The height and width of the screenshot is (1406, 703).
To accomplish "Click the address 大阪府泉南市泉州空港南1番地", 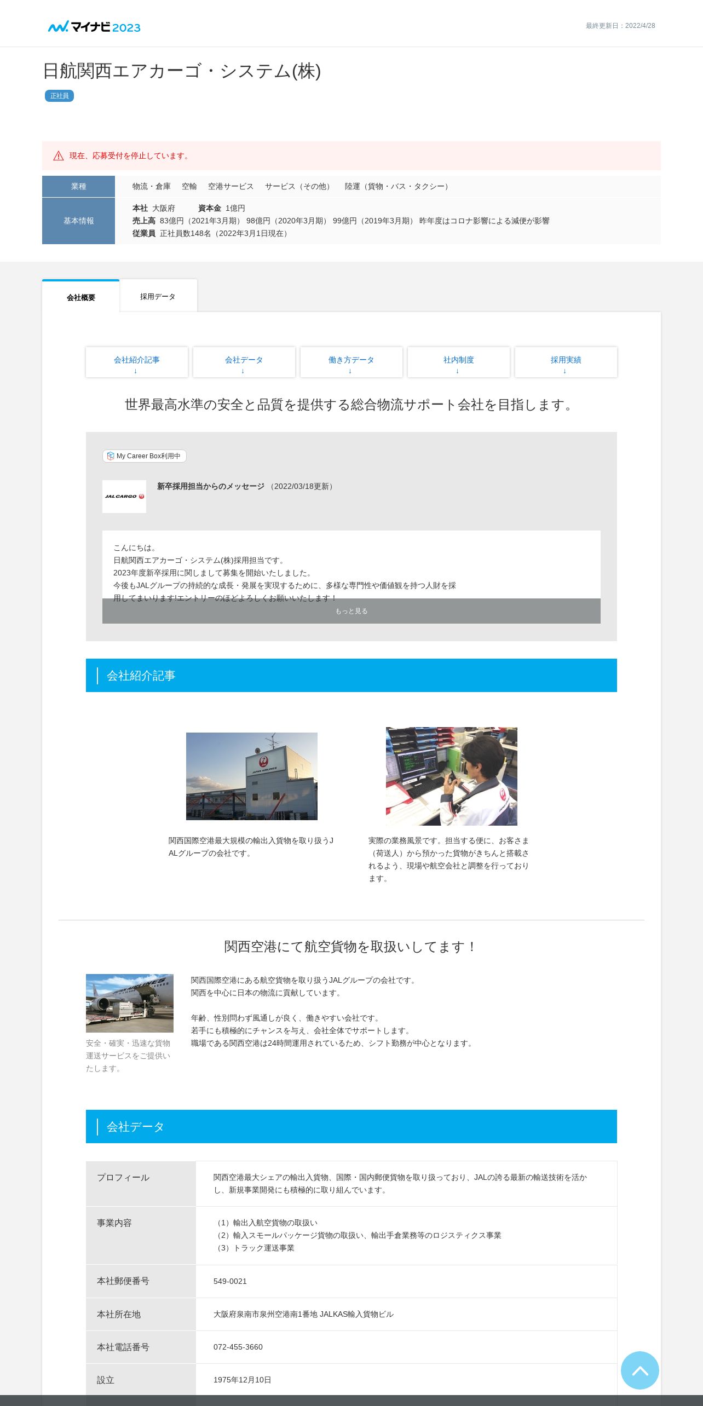I will tap(266, 1314).
